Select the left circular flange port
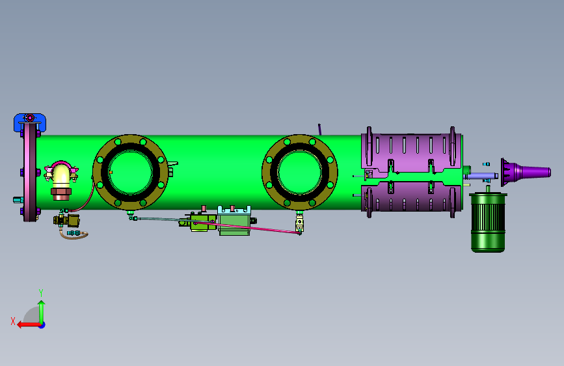Screen dimensions: 564x366 pyautogui.click(x=130, y=172)
